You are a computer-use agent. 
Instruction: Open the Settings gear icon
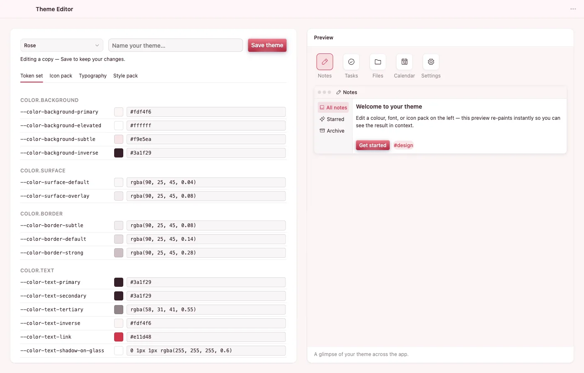pos(431,62)
